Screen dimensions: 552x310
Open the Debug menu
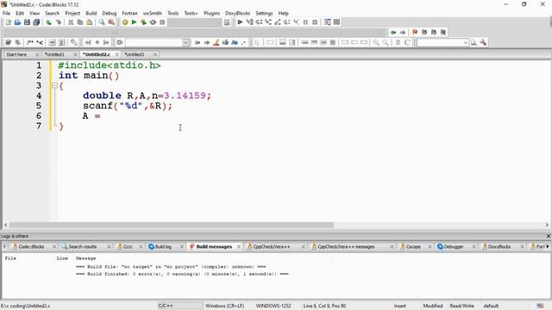pos(110,14)
